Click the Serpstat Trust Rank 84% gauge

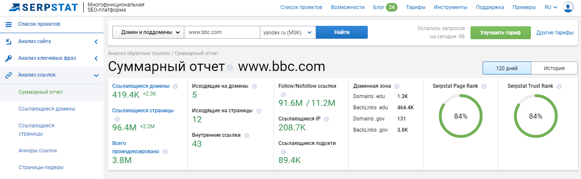click(x=535, y=116)
